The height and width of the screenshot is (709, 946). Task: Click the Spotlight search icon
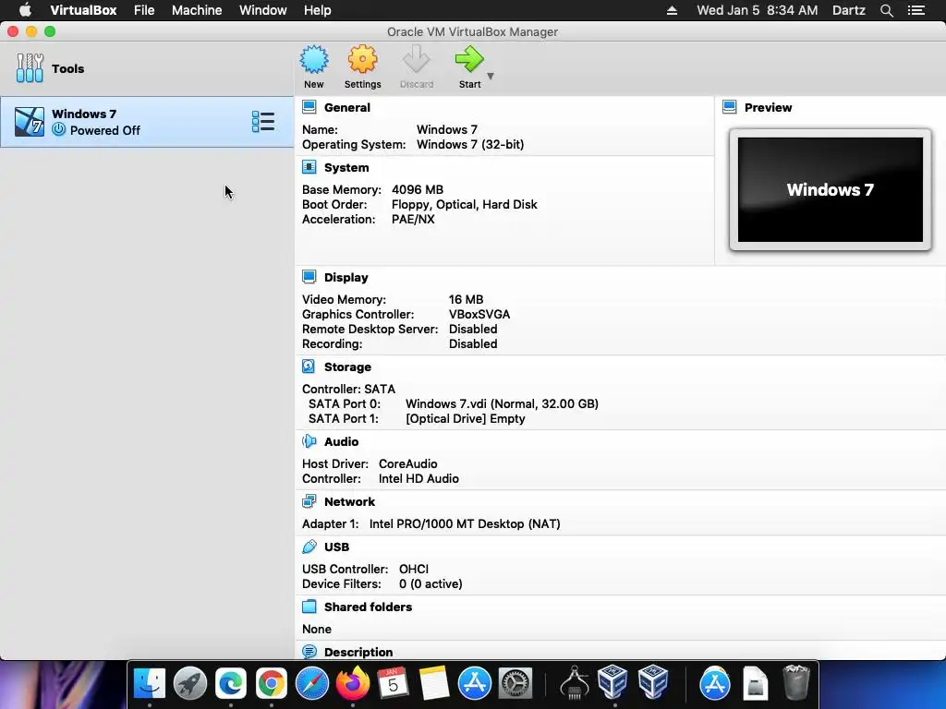coord(886,10)
